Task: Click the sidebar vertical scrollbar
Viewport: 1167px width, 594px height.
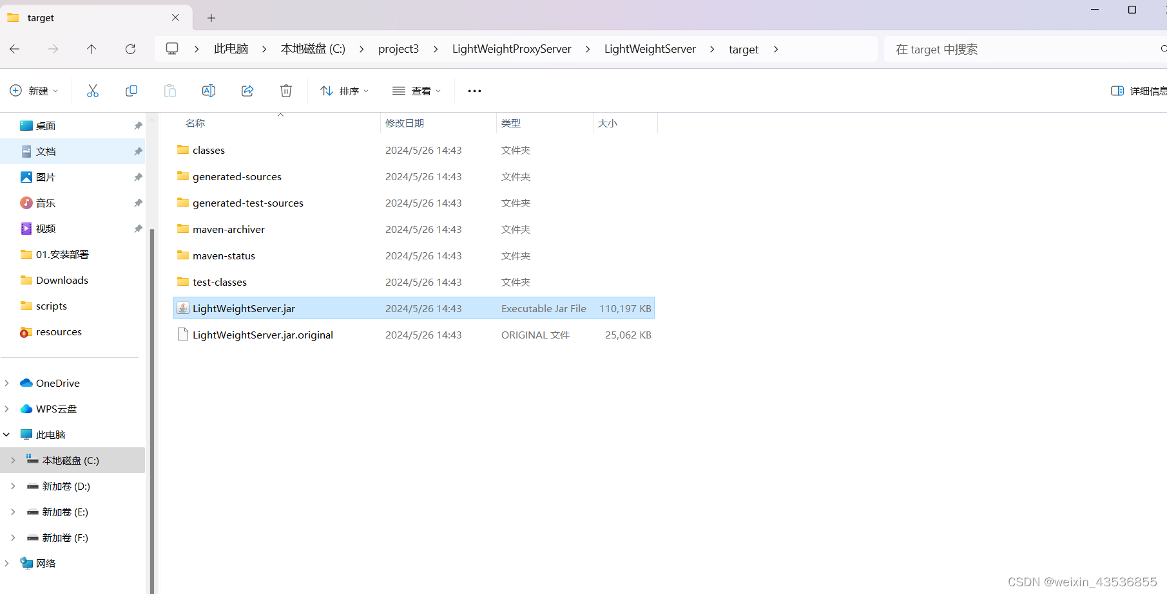Action: point(152,412)
